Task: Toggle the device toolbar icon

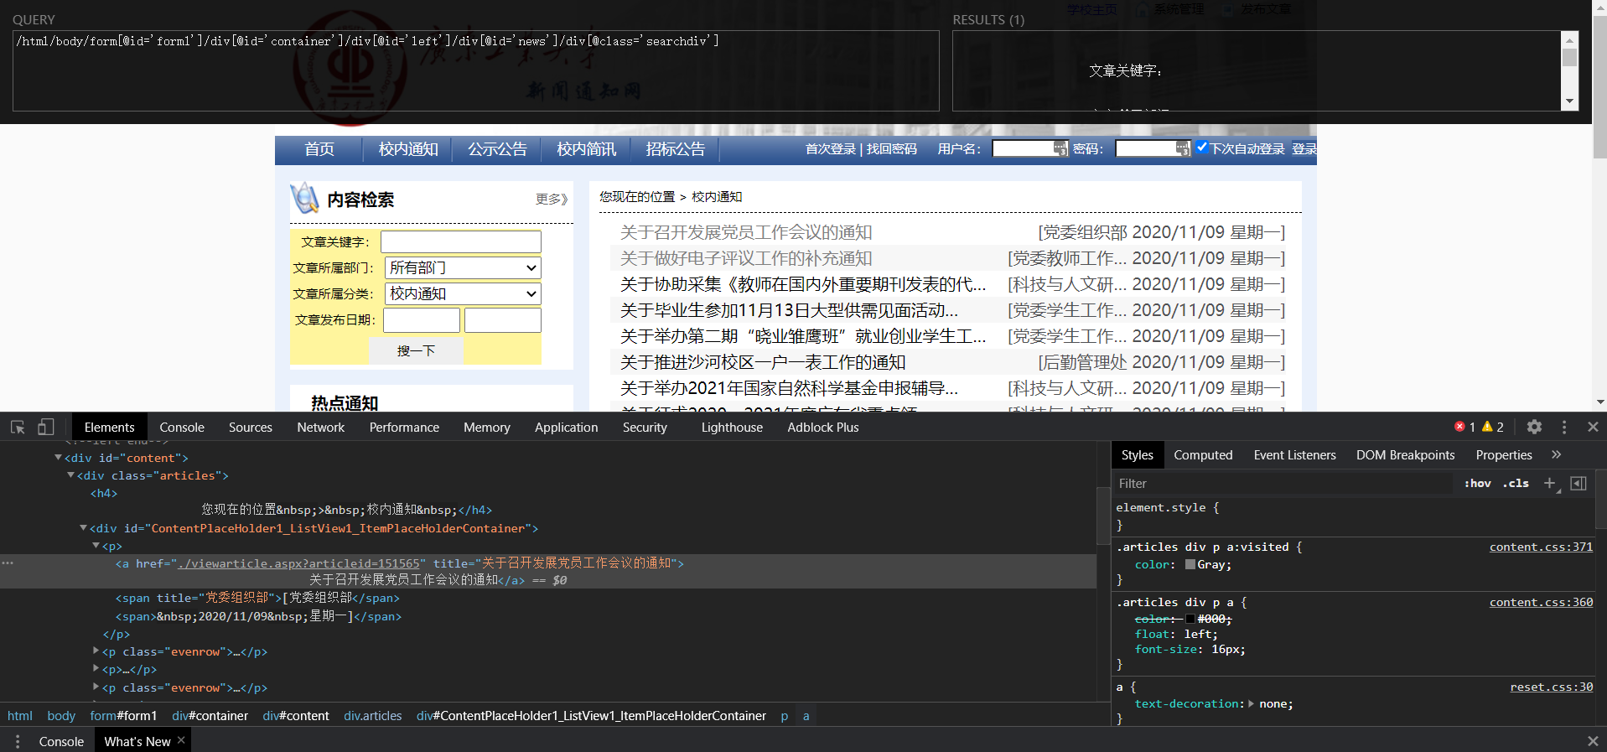Action: click(x=45, y=427)
